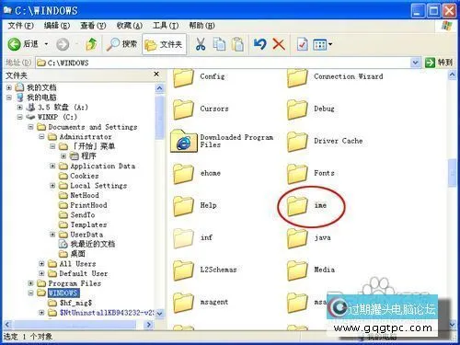This screenshot has width=460, height=345.
Task: Click the Forward arrow button
Action: coord(63,44)
